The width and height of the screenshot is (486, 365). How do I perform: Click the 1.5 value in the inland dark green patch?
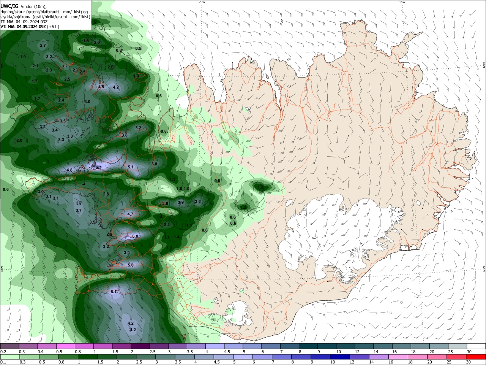pos(260,187)
